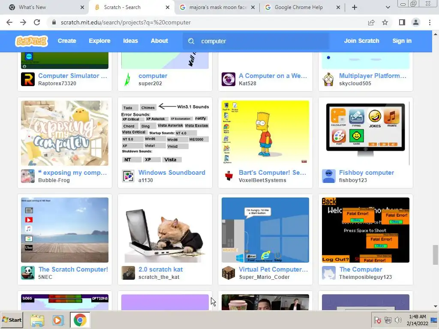This screenshot has height=329, width=439.
Task: Reload the page
Action: (37, 22)
